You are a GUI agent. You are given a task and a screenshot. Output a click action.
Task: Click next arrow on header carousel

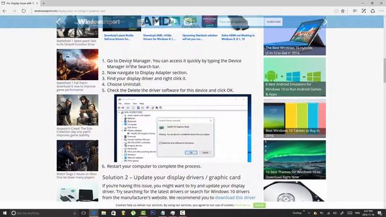(326, 22)
